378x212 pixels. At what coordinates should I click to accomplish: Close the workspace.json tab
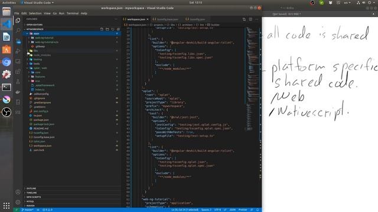[148, 19]
